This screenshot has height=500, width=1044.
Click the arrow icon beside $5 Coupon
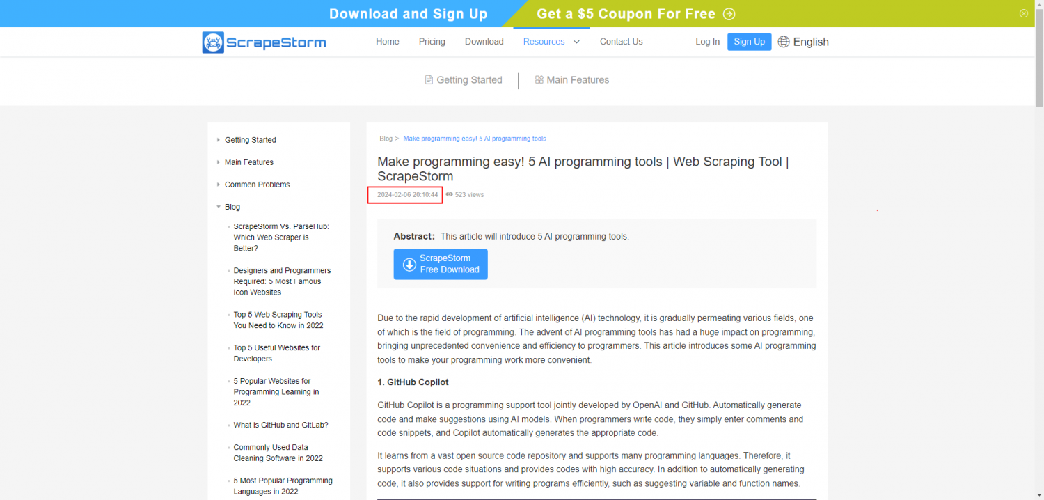pyautogui.click(x=729, y=14)
